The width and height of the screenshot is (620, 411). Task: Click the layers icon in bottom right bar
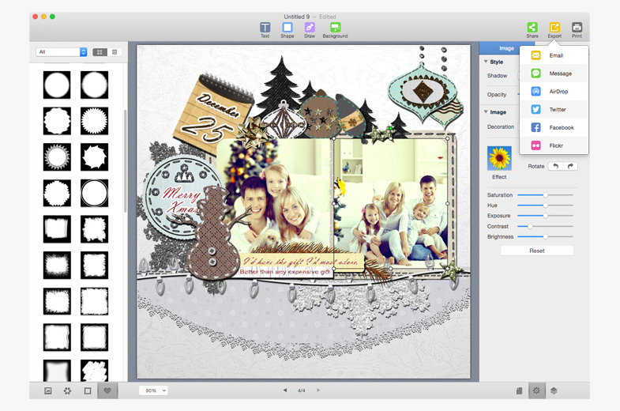coord(554,390)
